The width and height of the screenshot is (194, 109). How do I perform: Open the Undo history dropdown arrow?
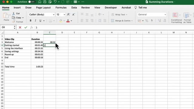pos(59,2)
